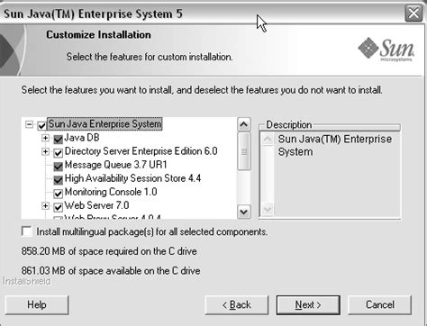Cancel the installation

click(379, 305)
